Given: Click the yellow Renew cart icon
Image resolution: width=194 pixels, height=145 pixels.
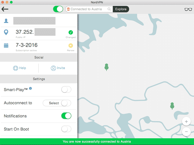Looking at the screenshot, I should pos(71,46).
